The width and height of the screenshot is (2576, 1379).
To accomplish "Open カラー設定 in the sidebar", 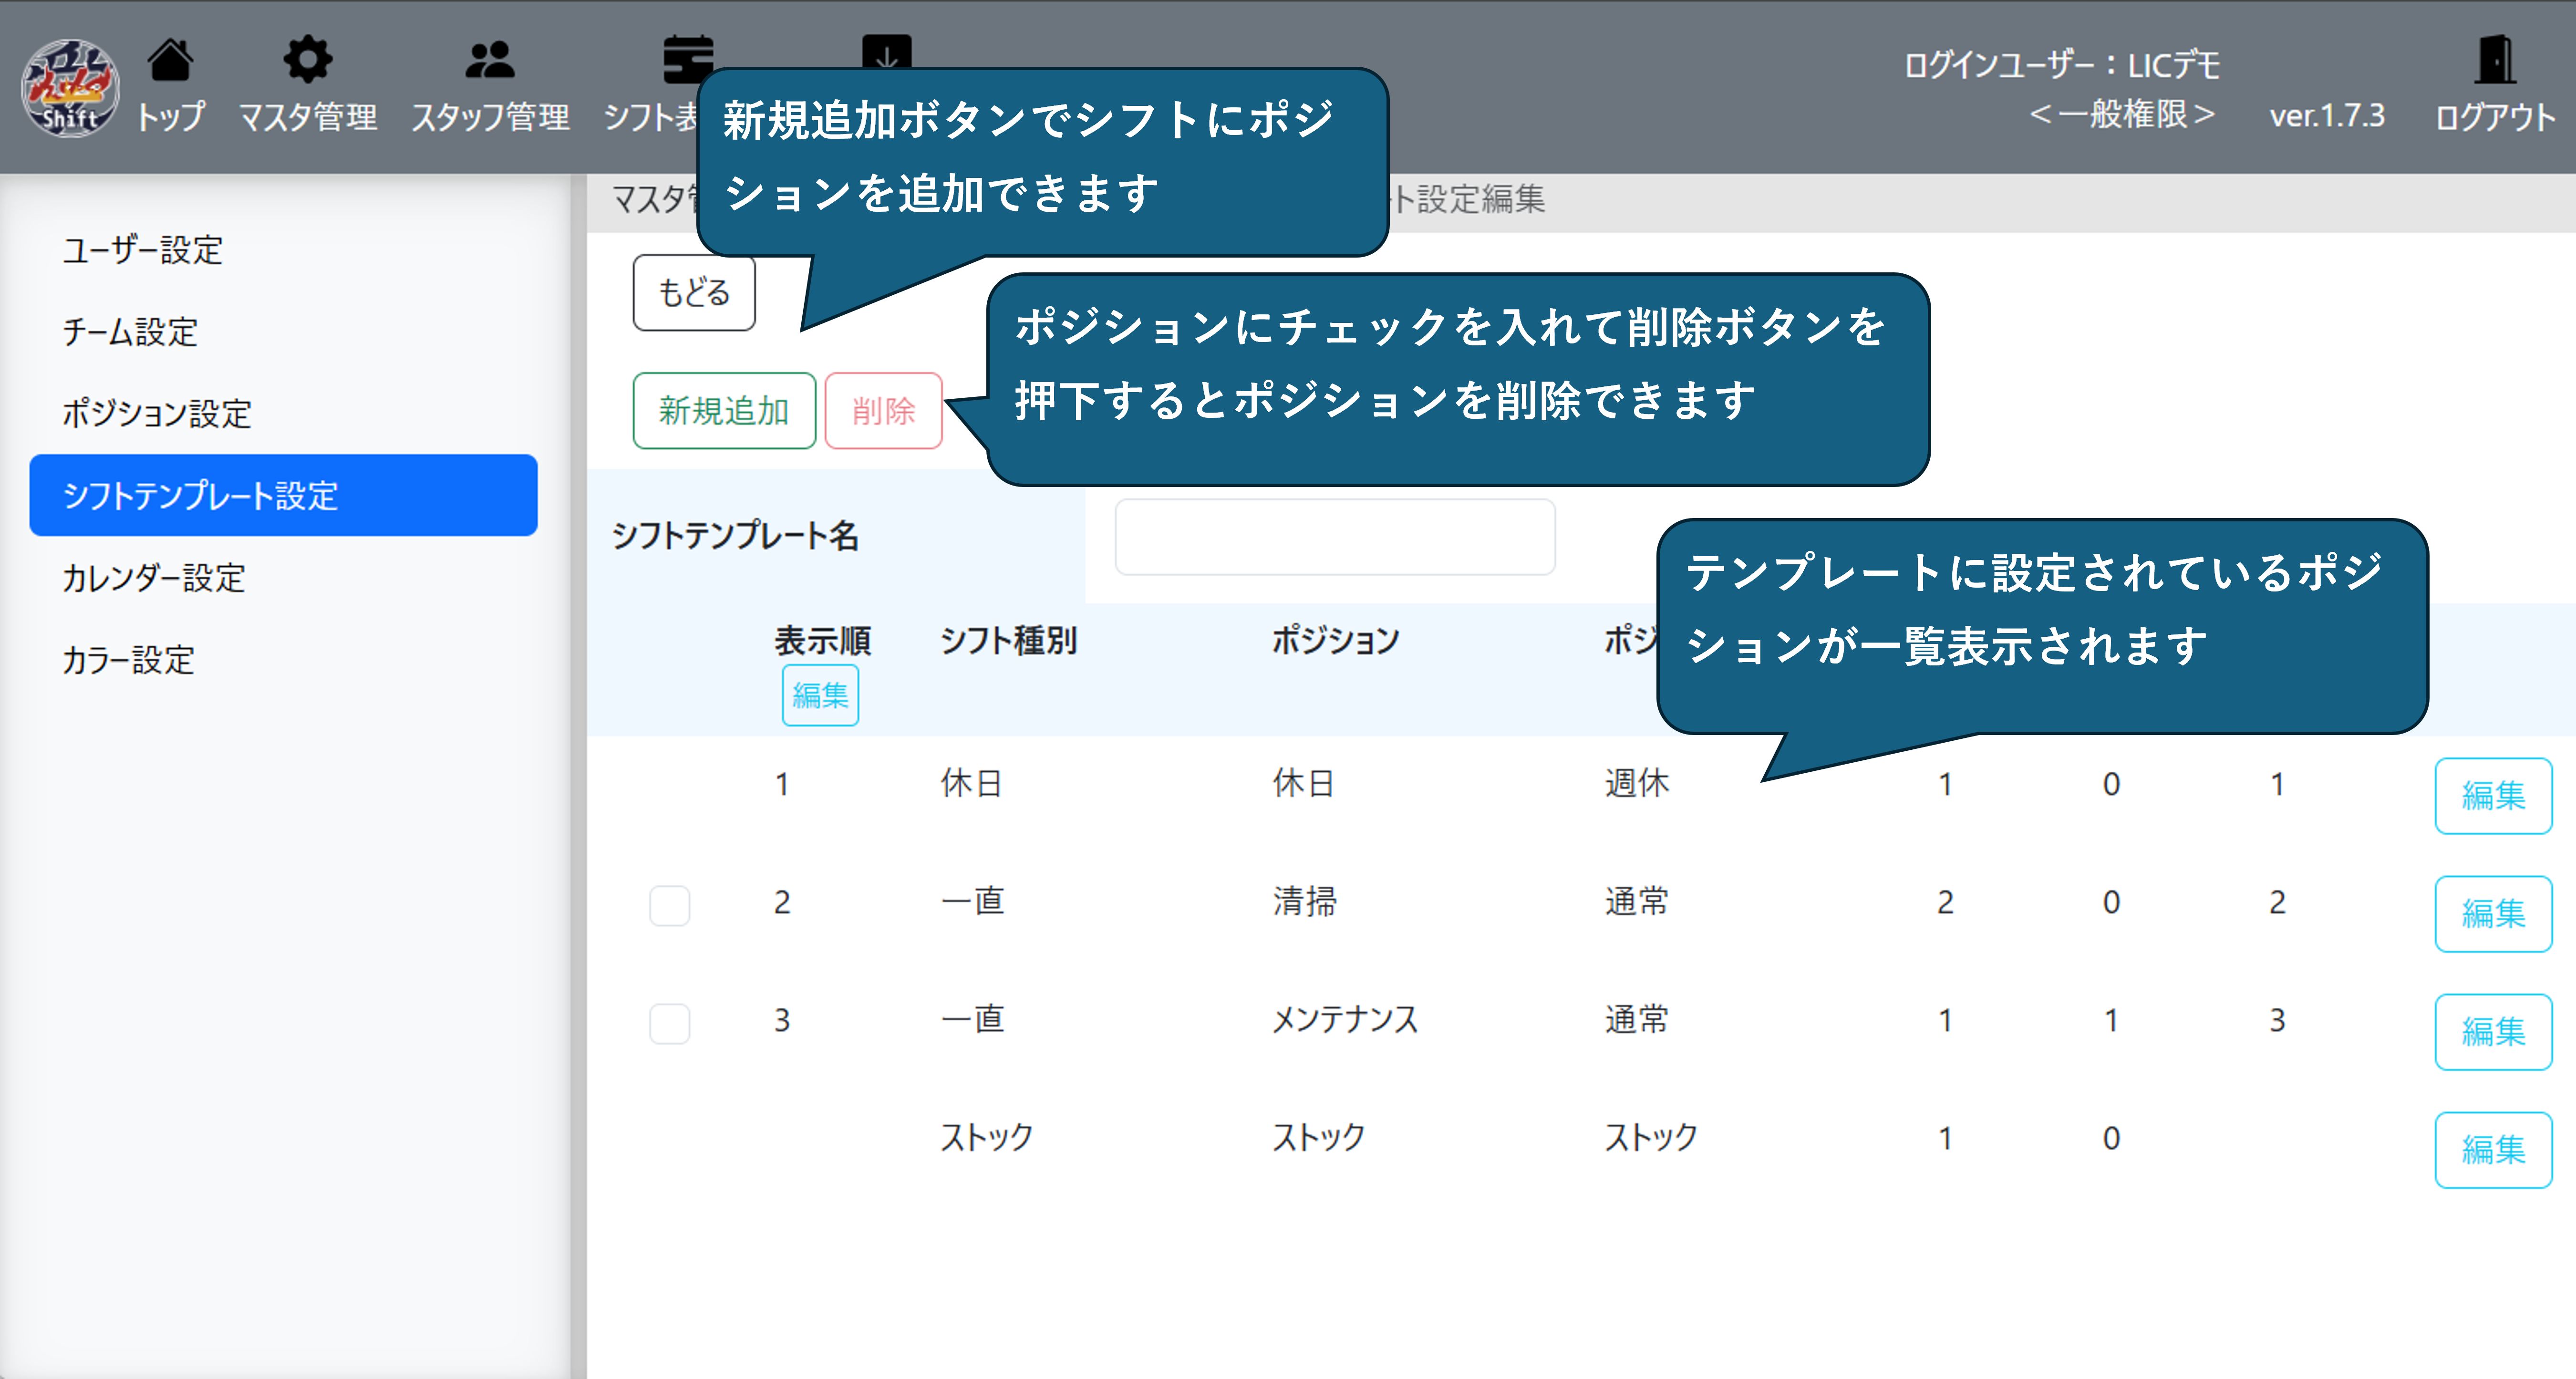I will pyautogui.click(x=128, y=660).
